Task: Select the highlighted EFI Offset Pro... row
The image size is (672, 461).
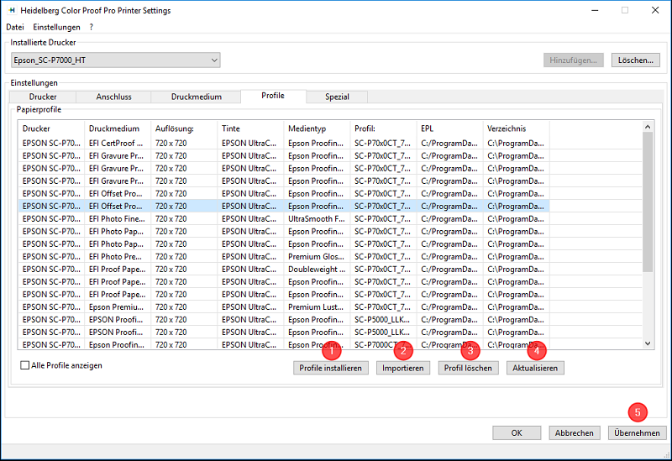Action: 284,206
